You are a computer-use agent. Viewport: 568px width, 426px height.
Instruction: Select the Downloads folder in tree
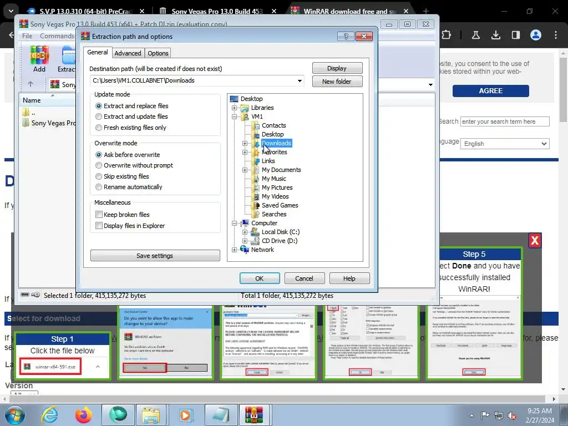(x=276, y=143)
